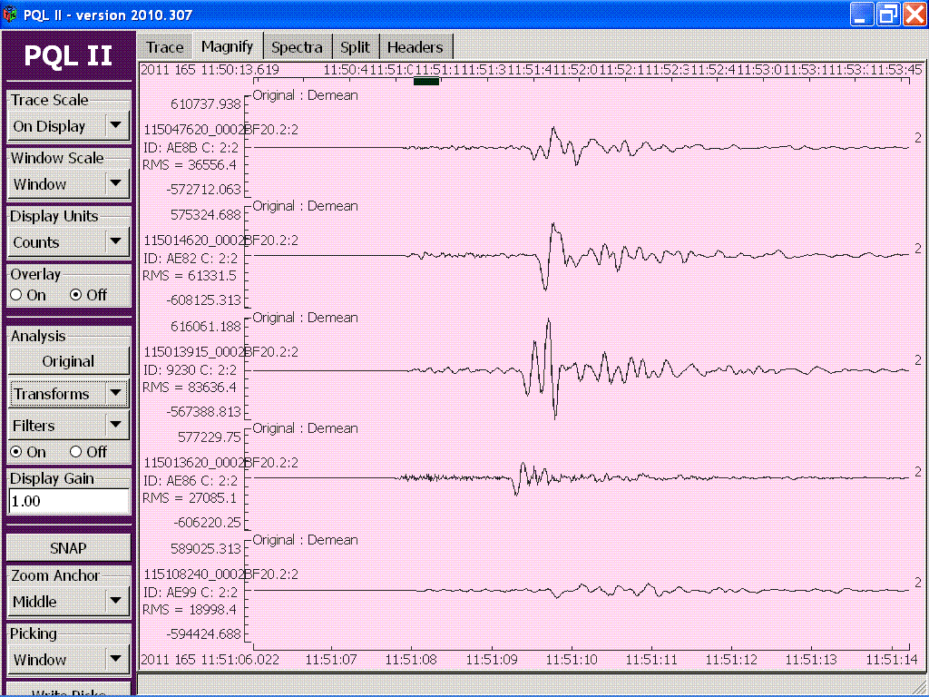The width and height of the screenshot is (929, 697).
Task: Open the Window Scale dropdown arrow
Action: tap(116, 183)
